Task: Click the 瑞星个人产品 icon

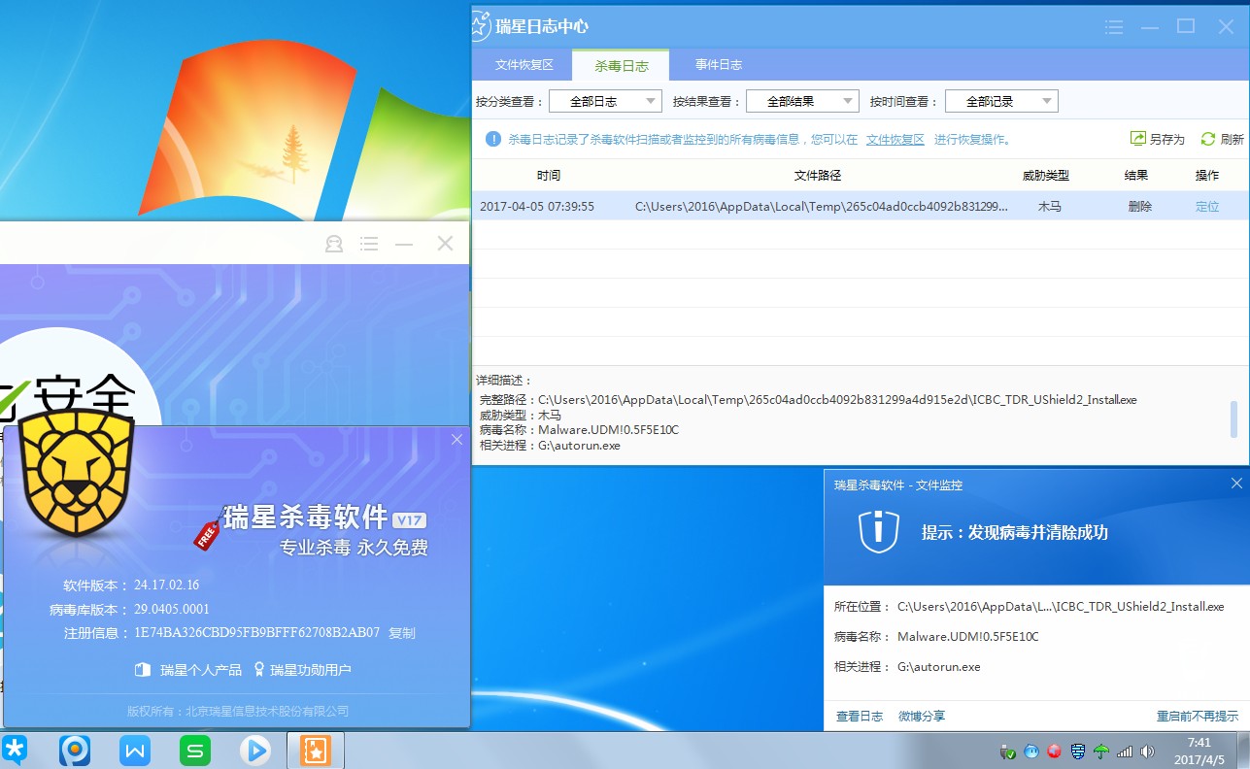Action: click(x=142, y=669)
